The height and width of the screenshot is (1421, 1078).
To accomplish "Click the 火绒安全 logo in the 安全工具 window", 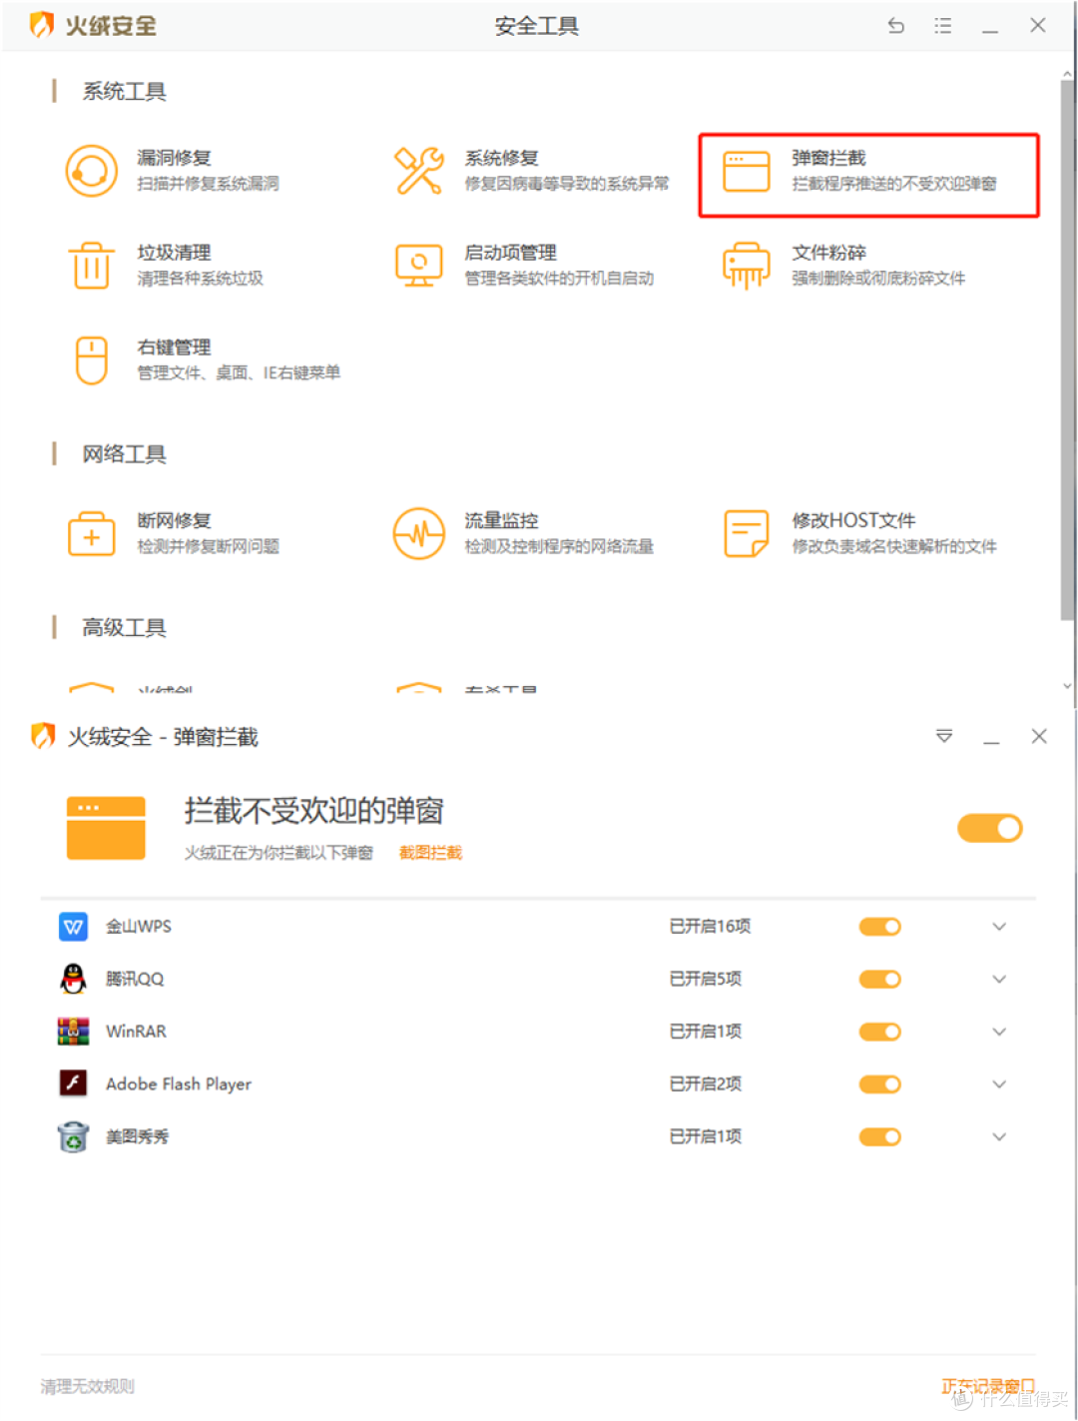I will tap(42, 25).
